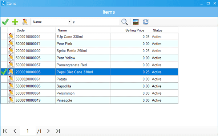
Task: Edit the Pomengranate Red row pencil icon
Action: (11, 65)
